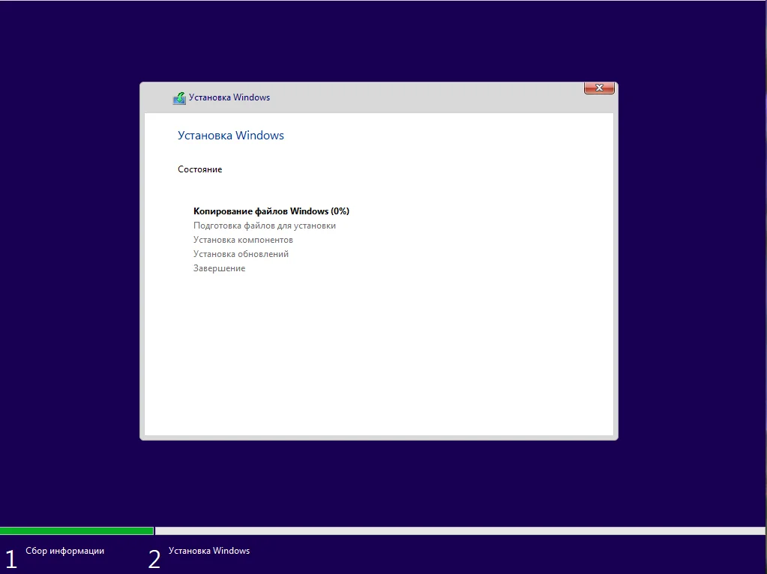Click the Установка компонентов step
The image size is (767, 574).
coord(243,240)
